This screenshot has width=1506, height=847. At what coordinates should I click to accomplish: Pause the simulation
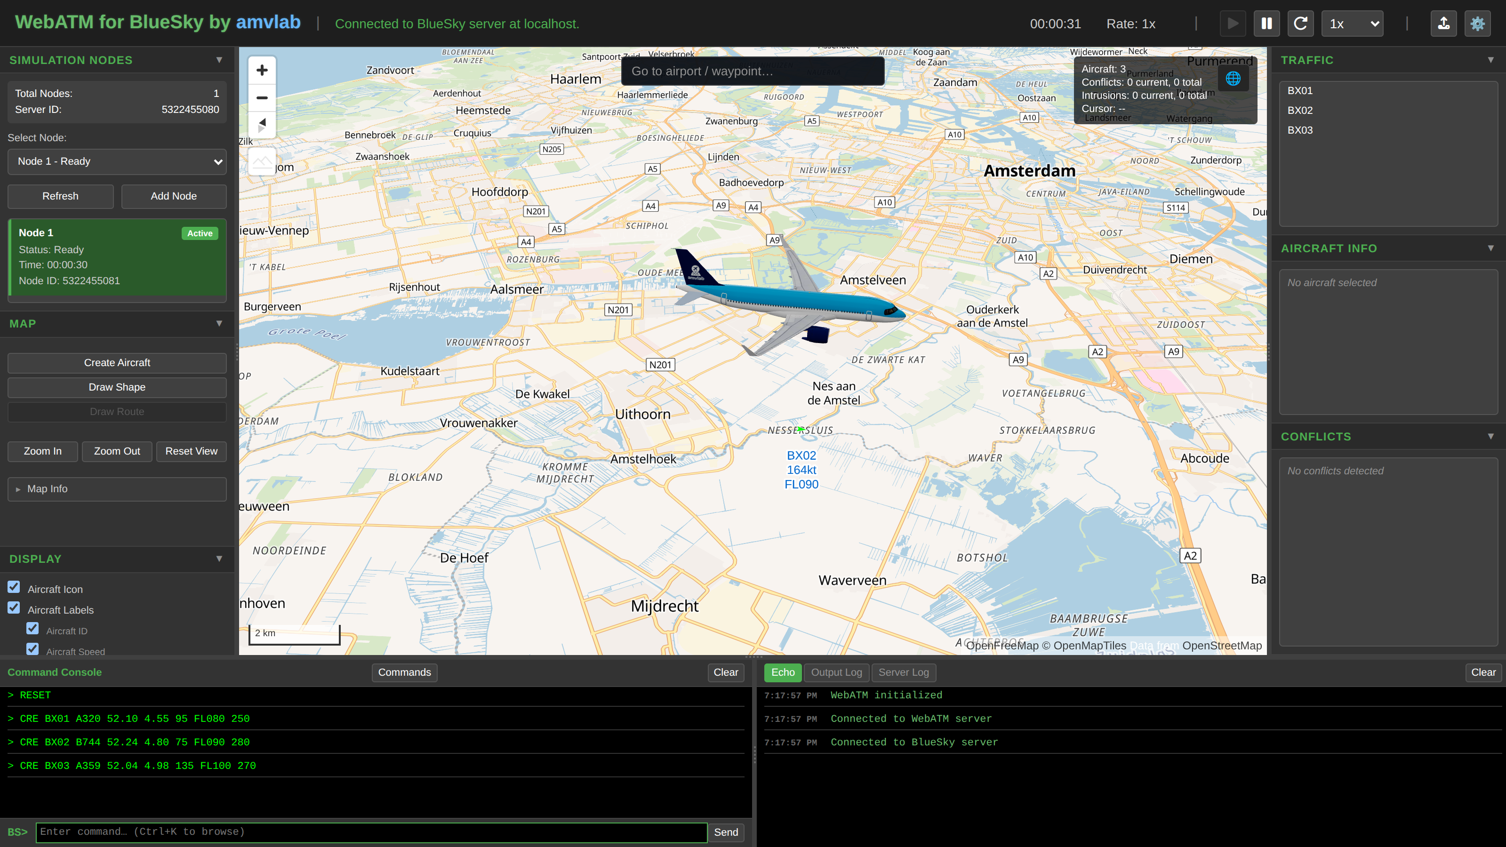point(1266,24)
